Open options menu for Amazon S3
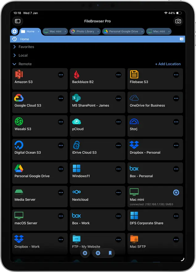This screenshot has width=196, height=272. [61, 75]
